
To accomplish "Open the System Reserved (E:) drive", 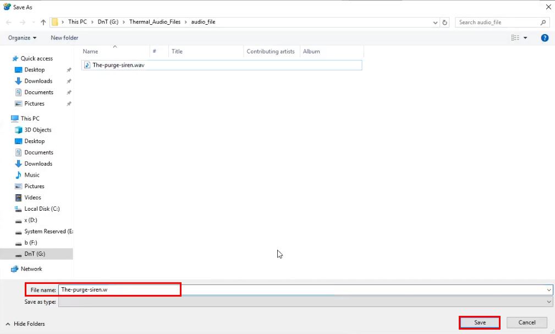I will (48, 232).
